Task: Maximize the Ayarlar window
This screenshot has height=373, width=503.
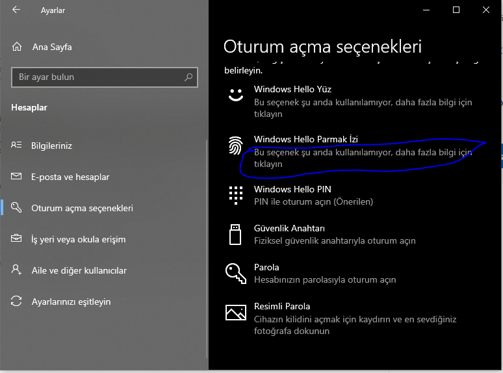Action: pos(456,10)
